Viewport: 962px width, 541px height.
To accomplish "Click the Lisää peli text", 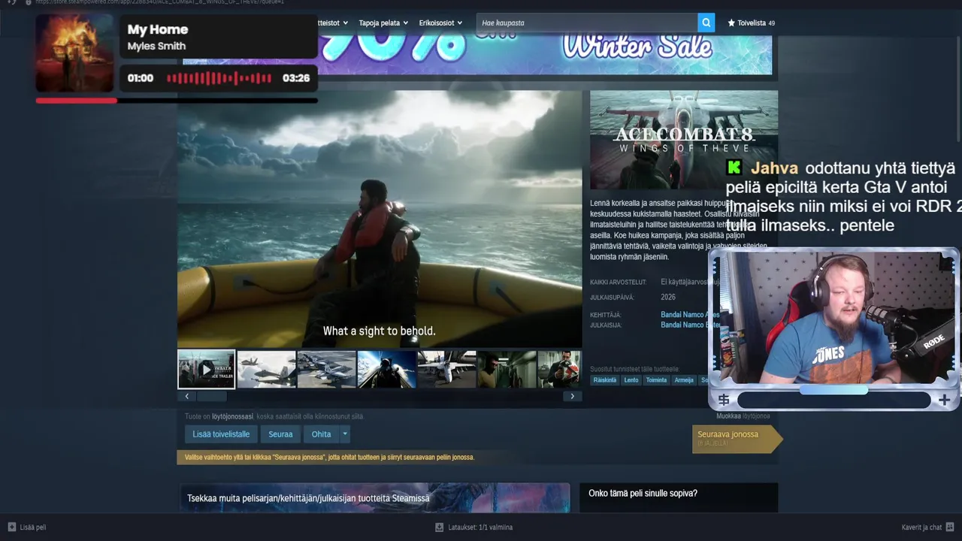I will tap(33, 527).
